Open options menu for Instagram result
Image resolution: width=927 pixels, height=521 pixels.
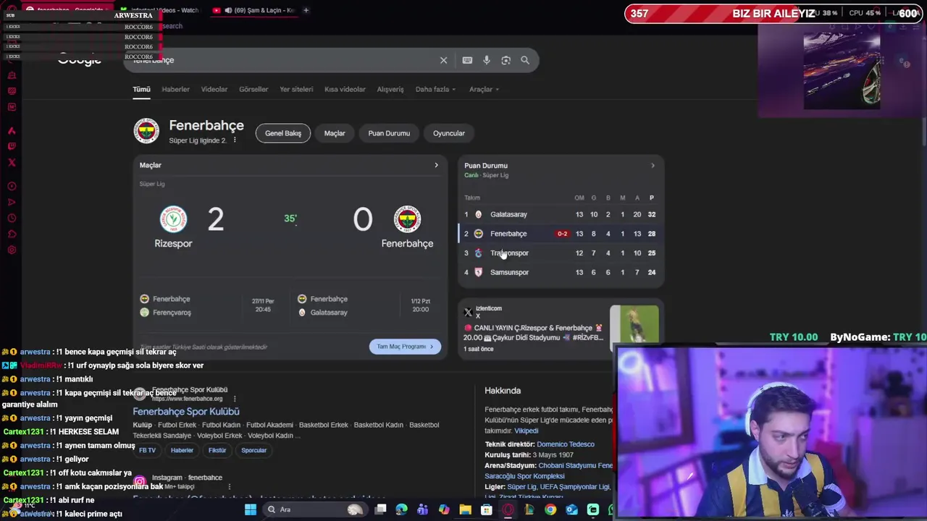[x=230, y=487]
